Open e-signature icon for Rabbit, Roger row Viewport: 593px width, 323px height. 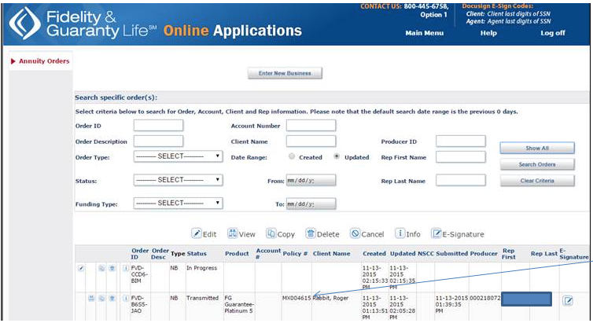pyautogui.click(x=568, y=299)
